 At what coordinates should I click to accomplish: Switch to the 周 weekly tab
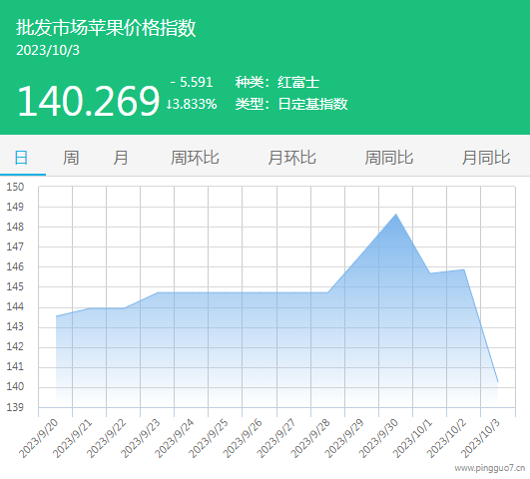pyautogui.click(x=71, y=158)
